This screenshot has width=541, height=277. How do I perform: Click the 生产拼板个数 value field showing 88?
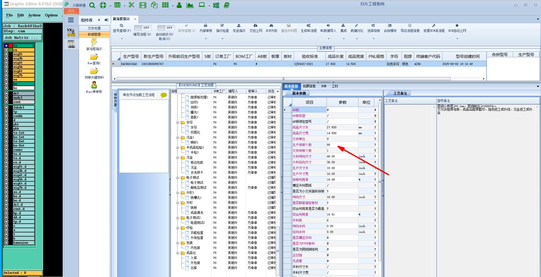tap(342, 145)
